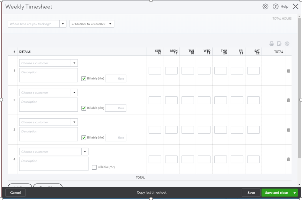
Task: Click TUE 18 hours cell in row 2
Action: click(x=188, y=100)
